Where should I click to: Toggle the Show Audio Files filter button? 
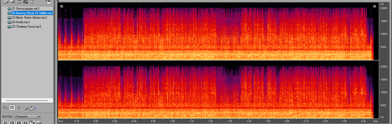(x=5, y=122)
